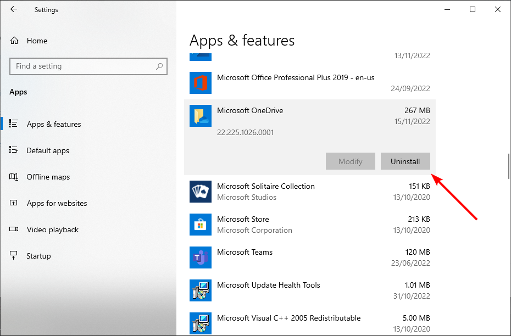Click the Microsoft OneDrive name
Viewport: 511px width, 336px height.
point(250,111)
